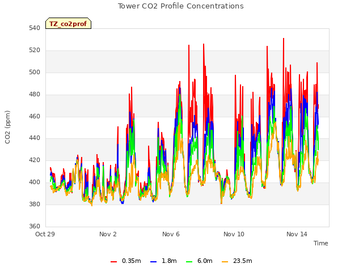Image resolution: width=363 pixels, height=272 pixels.
Task: Click the 500 y-axis tick value
Action: coord(35,73)
